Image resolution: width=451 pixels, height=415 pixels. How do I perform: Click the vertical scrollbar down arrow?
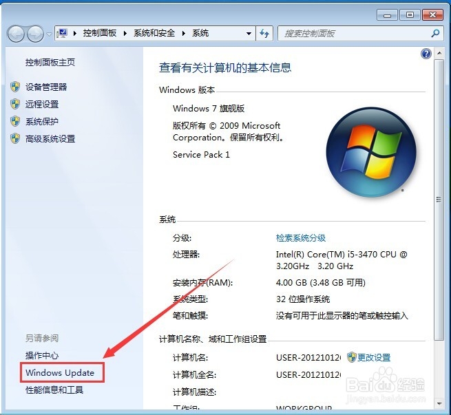(439, 404)
